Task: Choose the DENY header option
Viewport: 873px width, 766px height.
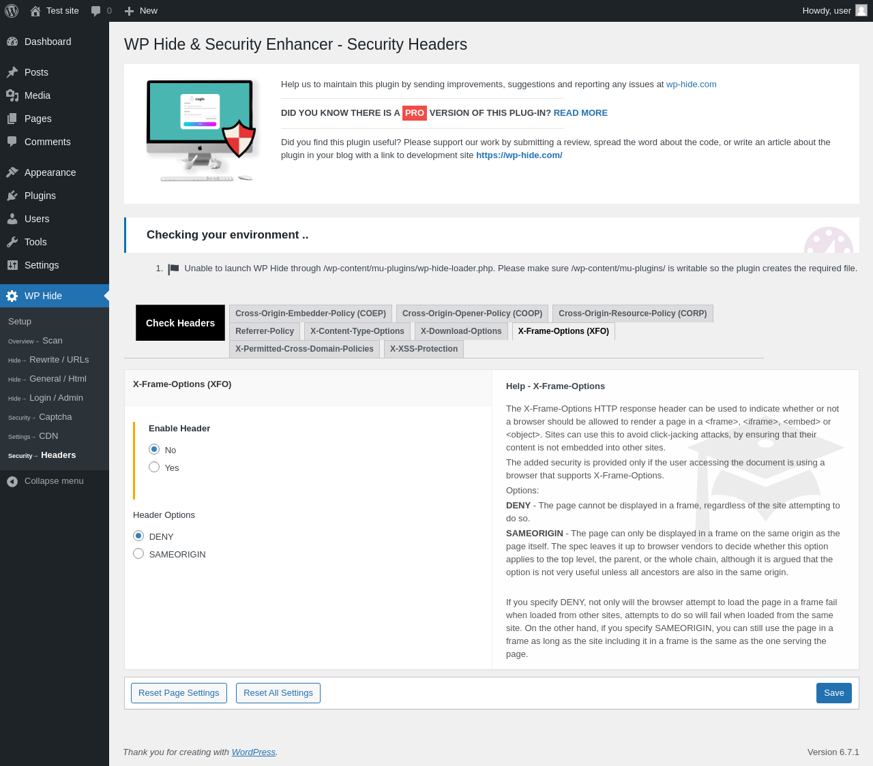Action: [138, 536]
